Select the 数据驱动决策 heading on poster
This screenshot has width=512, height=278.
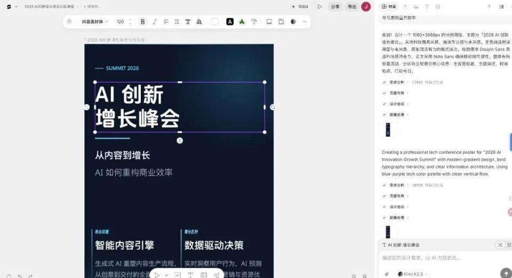[x=214, y=245]
